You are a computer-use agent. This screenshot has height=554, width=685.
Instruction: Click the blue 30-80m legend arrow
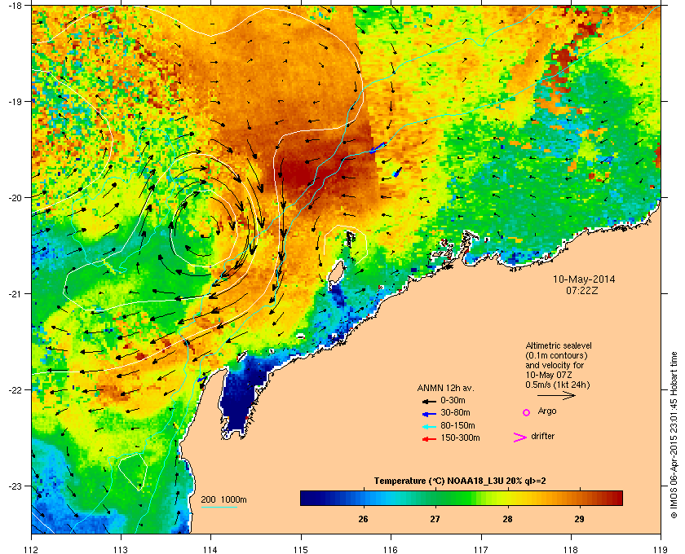[430, 413]
